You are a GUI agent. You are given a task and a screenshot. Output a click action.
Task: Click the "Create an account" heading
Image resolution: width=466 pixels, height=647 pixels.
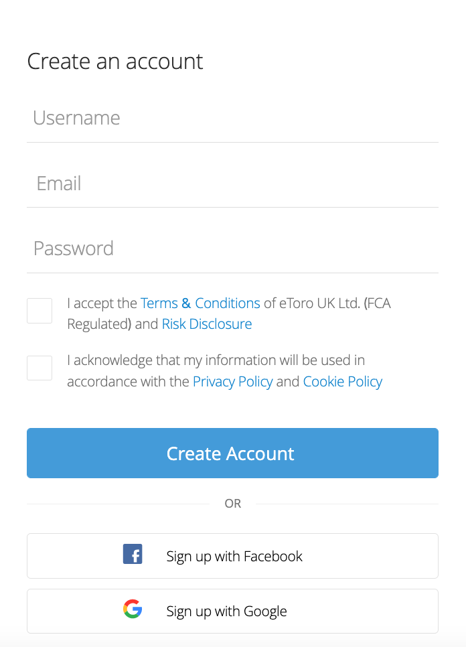pos(115,62)
